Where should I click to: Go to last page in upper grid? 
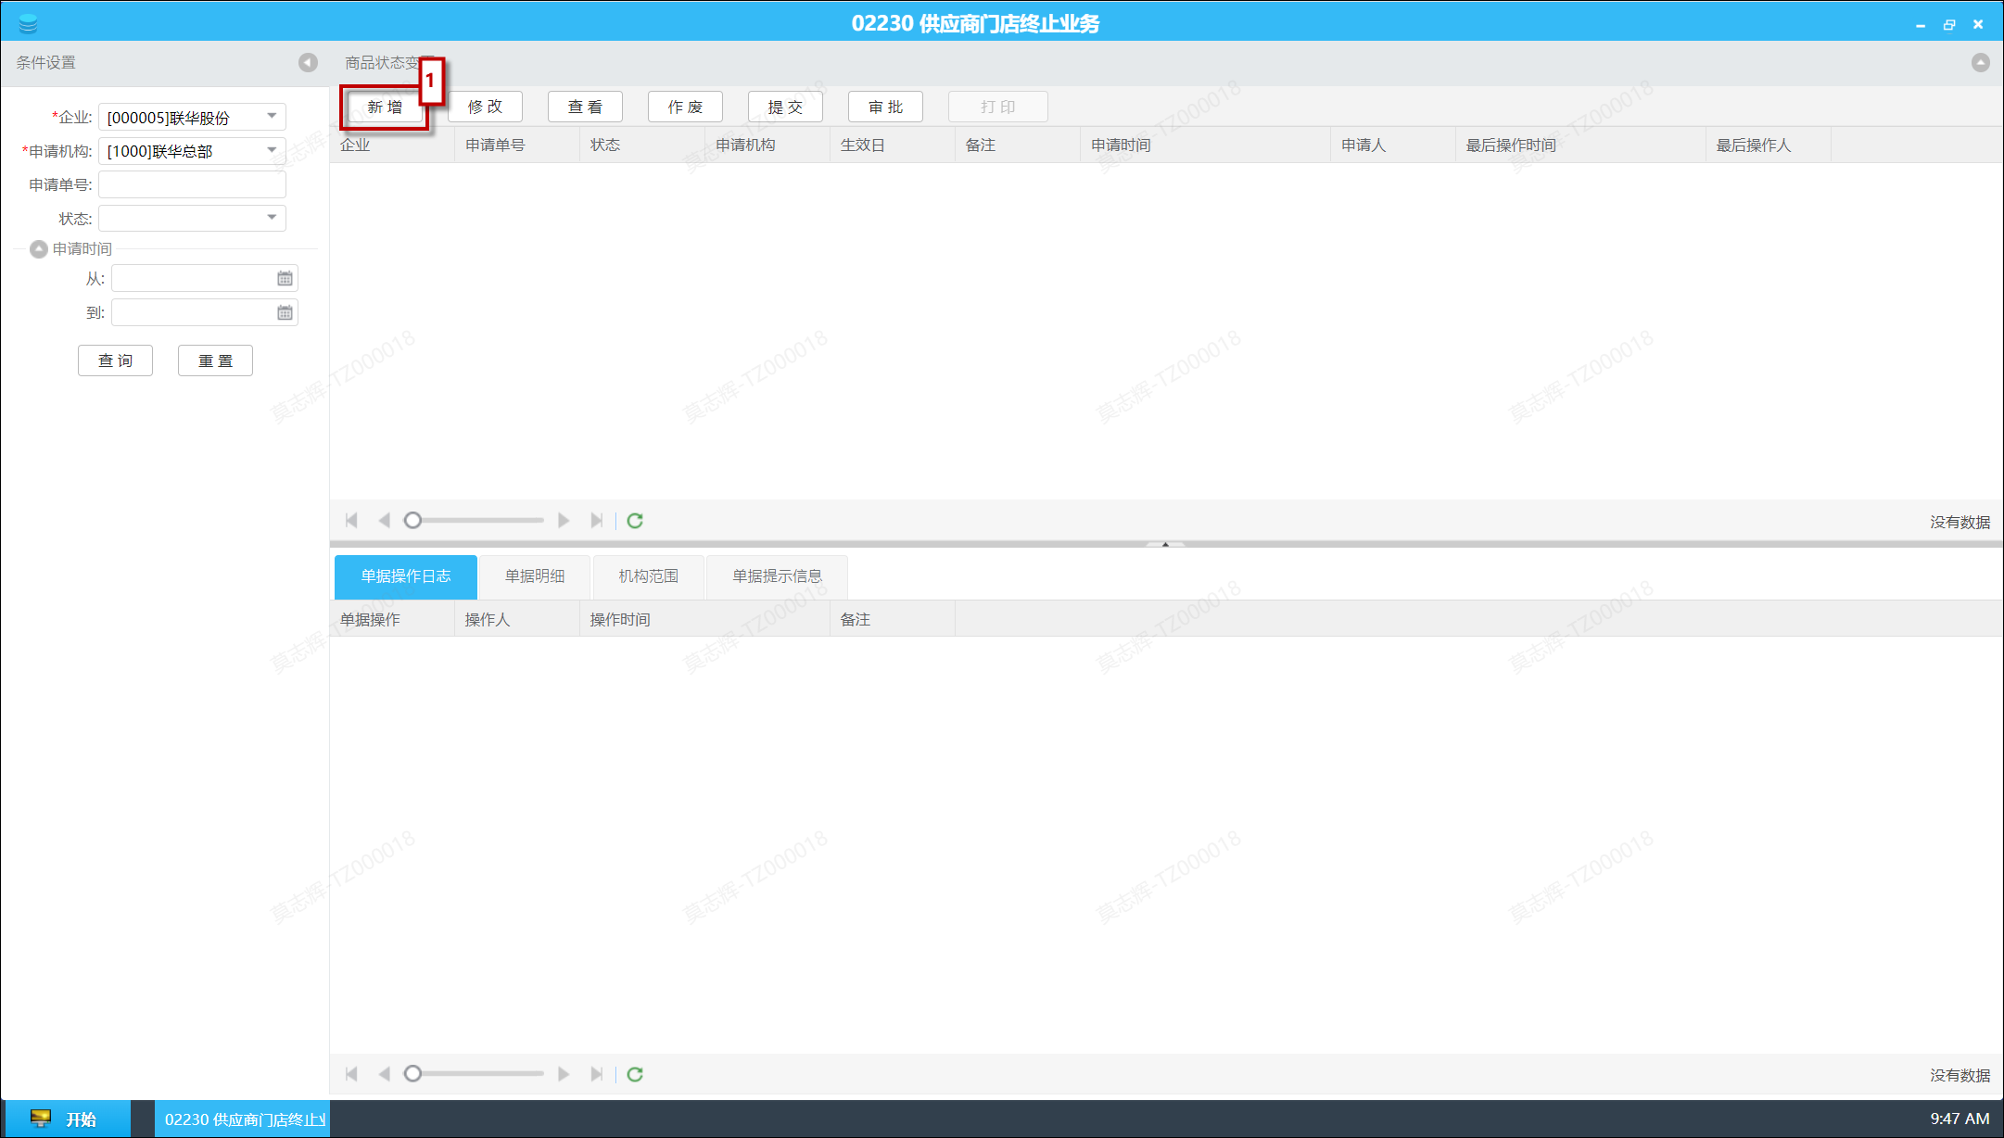pyautogui.click(x=596, y=521)
